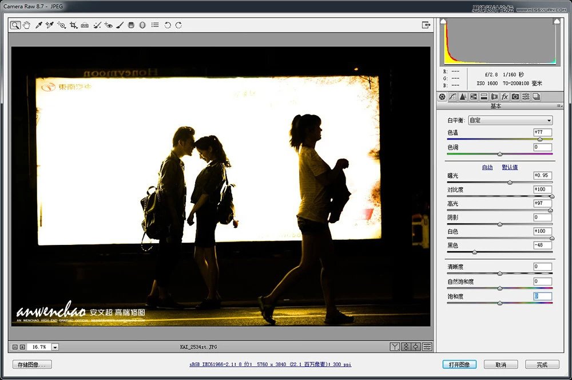Select the Adjustment Brush tool

click(x=120, y=25)
